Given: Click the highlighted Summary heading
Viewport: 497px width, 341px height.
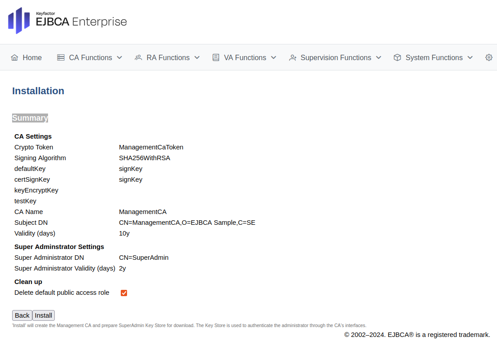Looking at the screenshot, I should tap(30, 118).
